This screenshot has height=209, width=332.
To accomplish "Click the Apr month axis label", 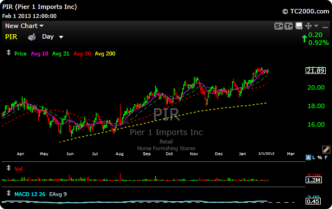I will (x=21, y=154).
